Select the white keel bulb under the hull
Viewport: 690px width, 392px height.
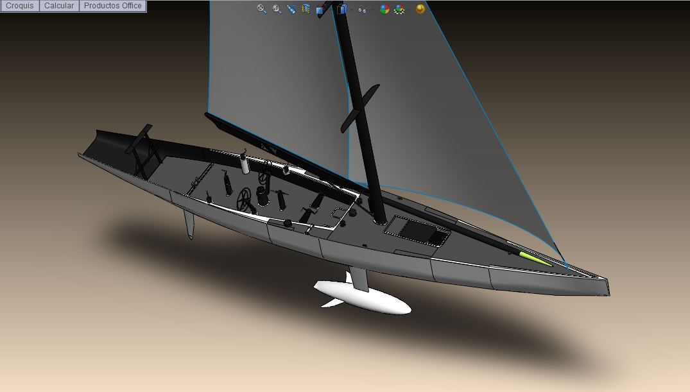359,298
